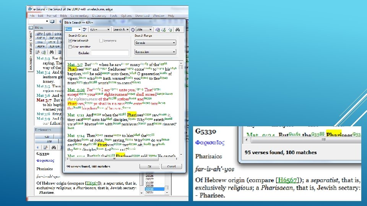Screen dimensions: 367x206
Task: Click the print icon in Bible Search toolbar
Action: tap(164, 30)
